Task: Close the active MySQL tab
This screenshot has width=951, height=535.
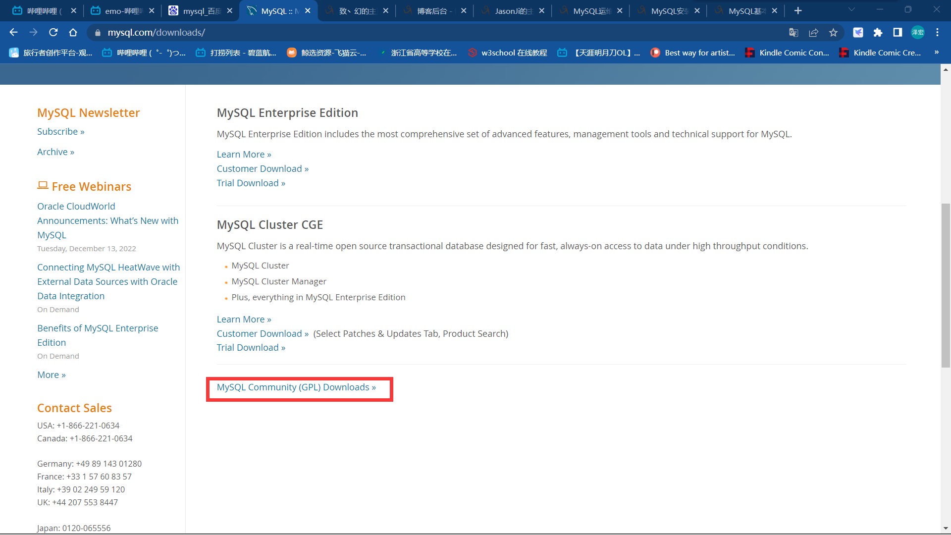Action: click(308, 10)
